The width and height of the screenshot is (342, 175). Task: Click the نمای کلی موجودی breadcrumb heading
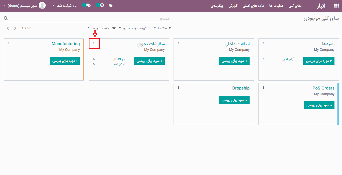(x=321, y=19)
